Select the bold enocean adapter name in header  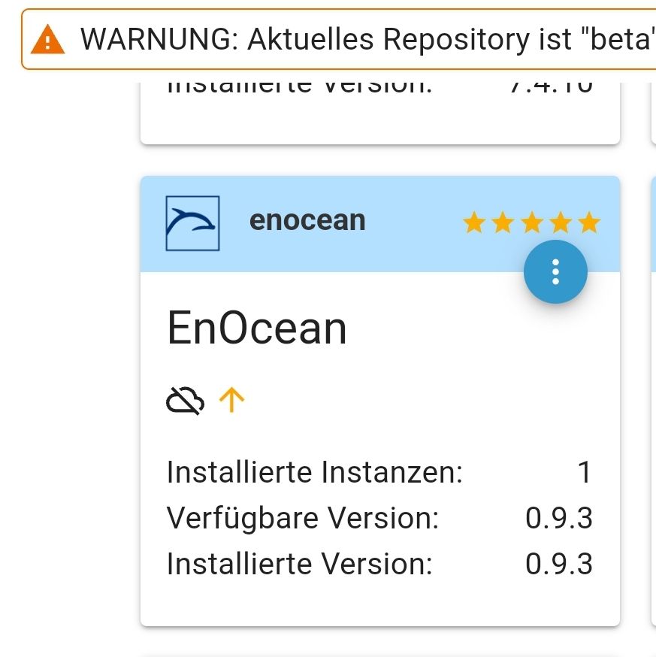point(307,221)
